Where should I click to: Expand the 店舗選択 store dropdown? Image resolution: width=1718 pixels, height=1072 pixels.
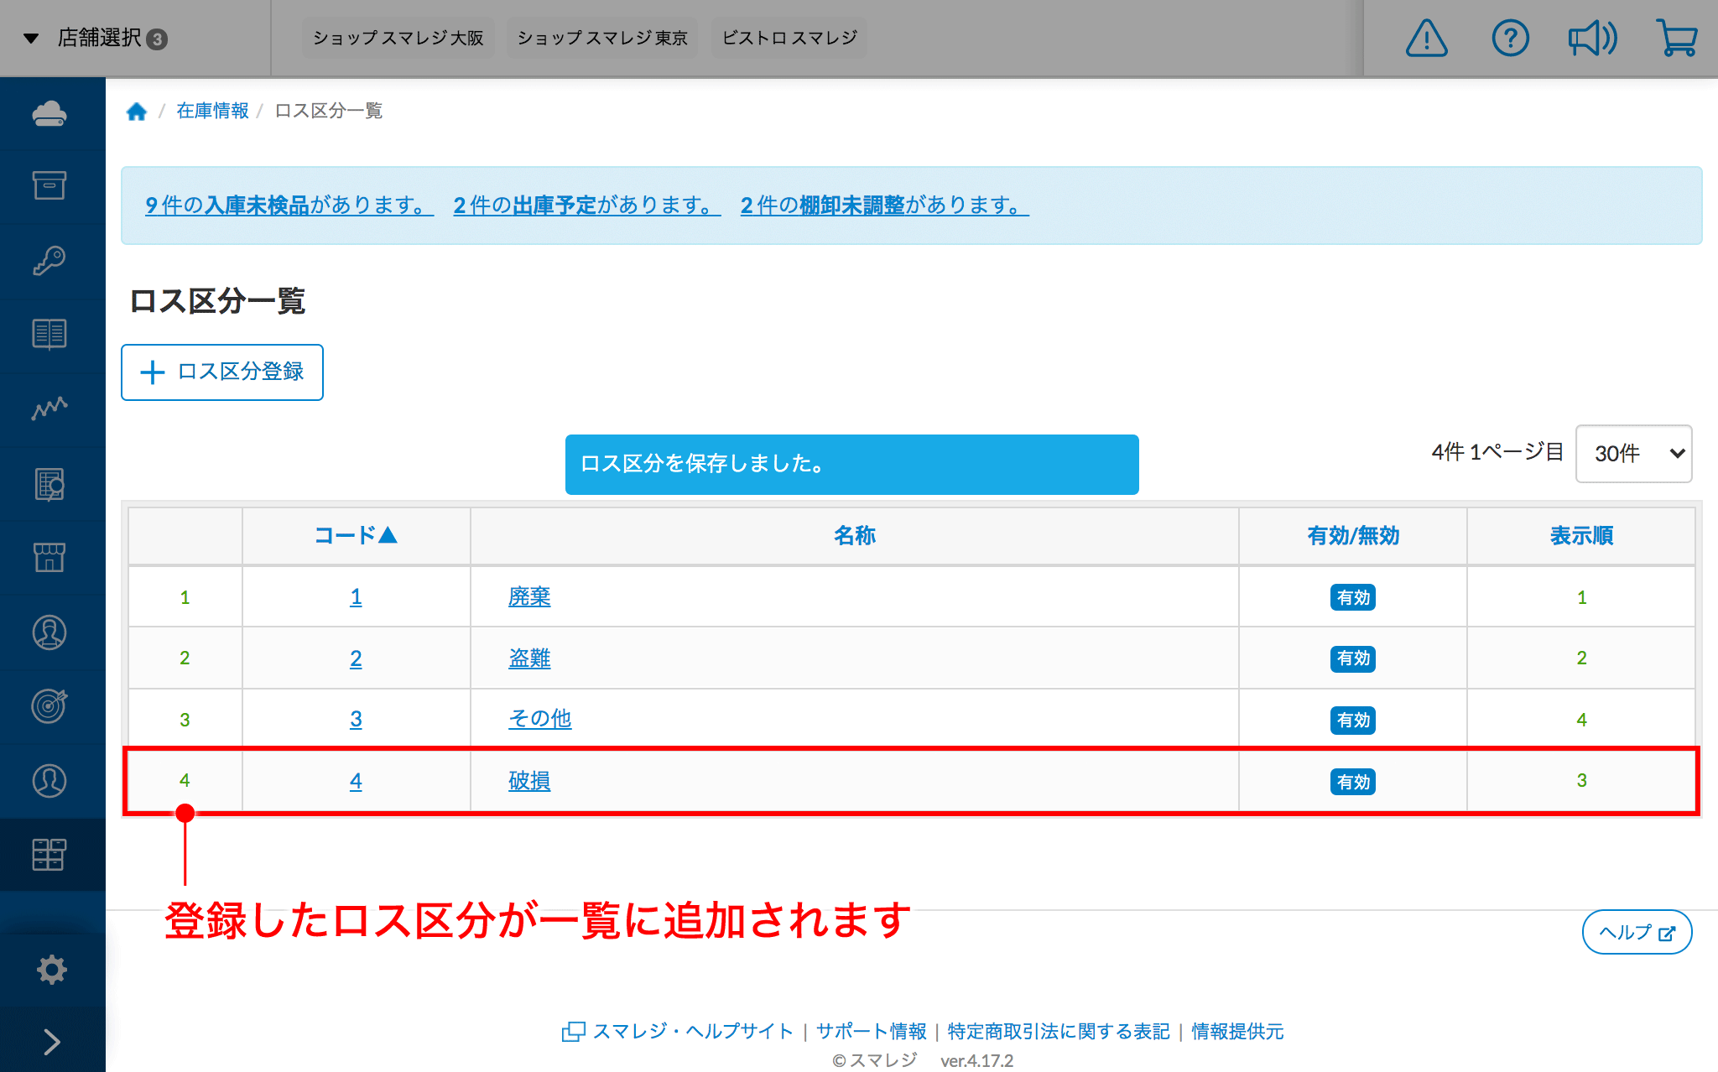[x=96, y=39]
